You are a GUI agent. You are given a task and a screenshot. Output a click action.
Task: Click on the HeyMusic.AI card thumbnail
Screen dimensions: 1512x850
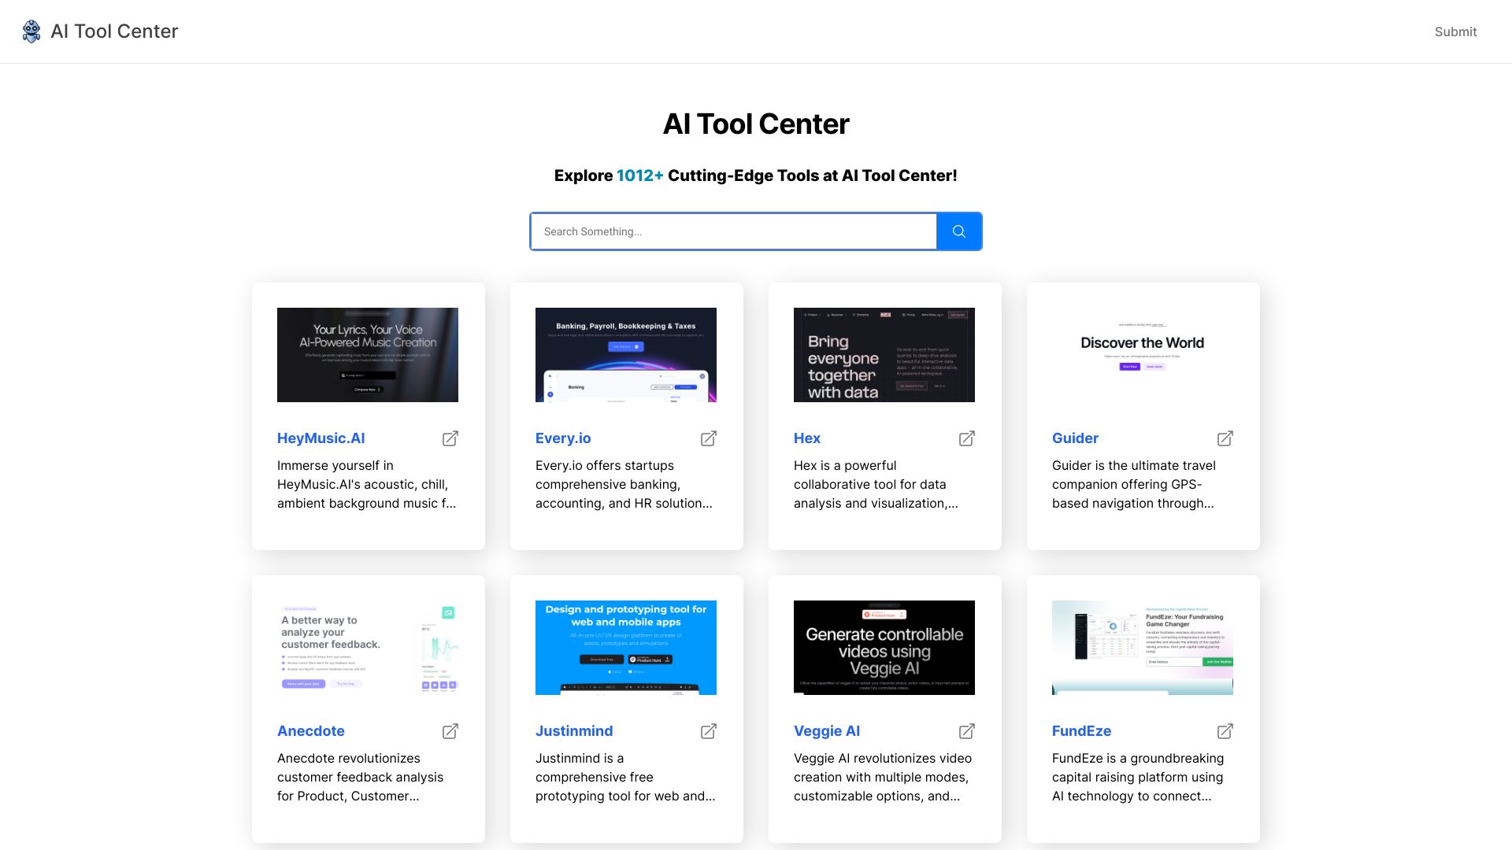tap(368, 354)
